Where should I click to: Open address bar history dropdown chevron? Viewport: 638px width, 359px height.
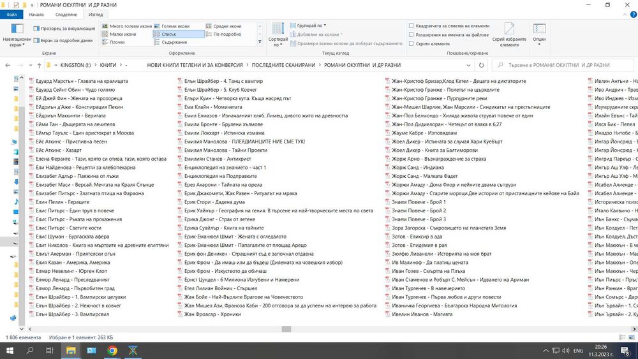[468, 65]
